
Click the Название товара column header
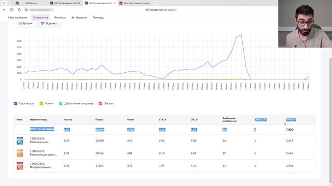click(x=38, y=119)
